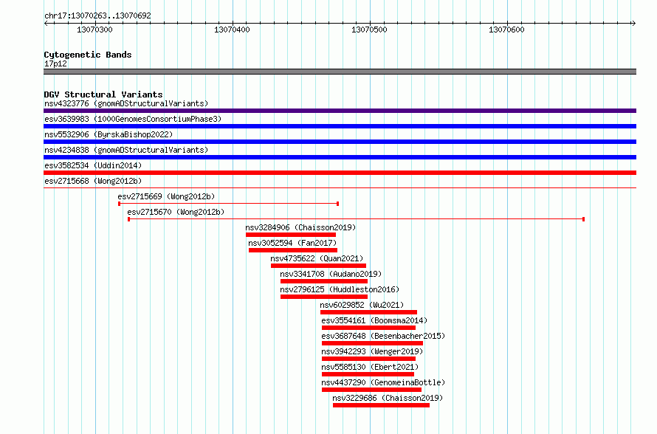The width and height of the screenshot is (657, 434).
Task: Open nsv4234838 gnomADStructuralVariants label
Action: tap(126, 150)
